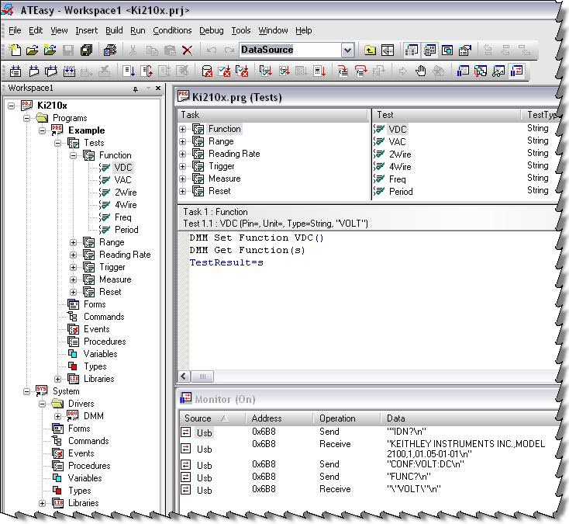The width and height of the screenshot is (569, 524).
Task: Expand the Range task in the workspace tree
Action: (74, 242)
